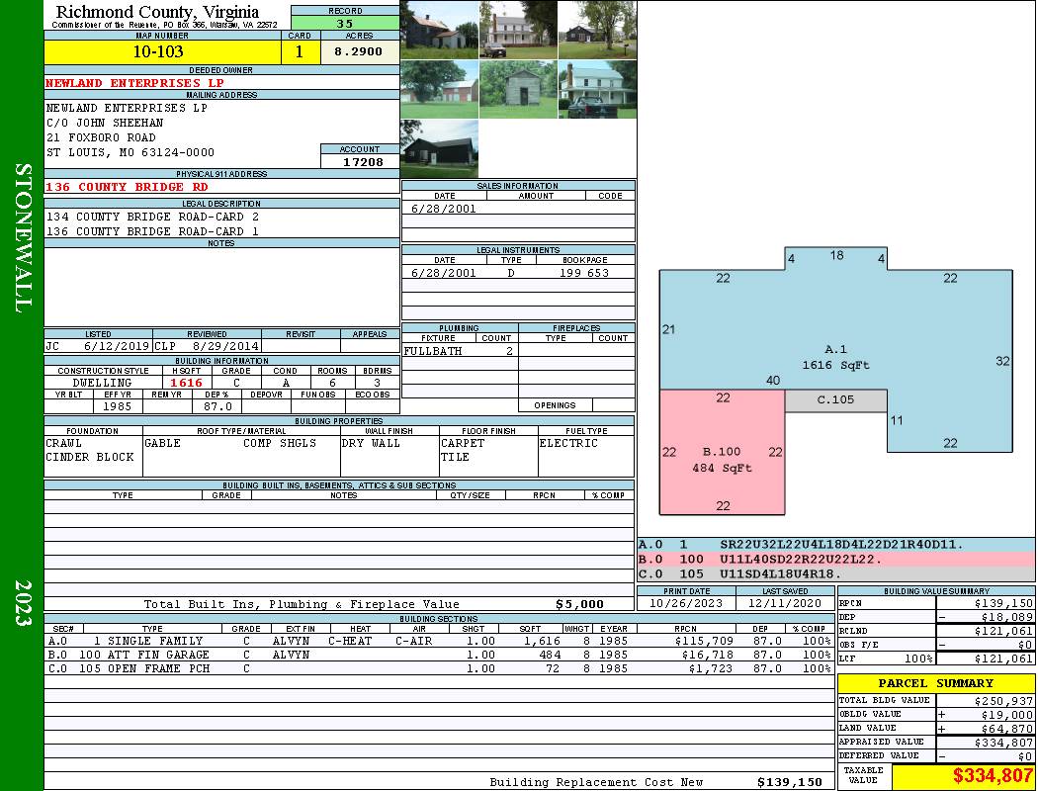The height and width of the screenshot is (791, 1038).
Task: Click map number 10-103 field
Action: pos(162,51)
